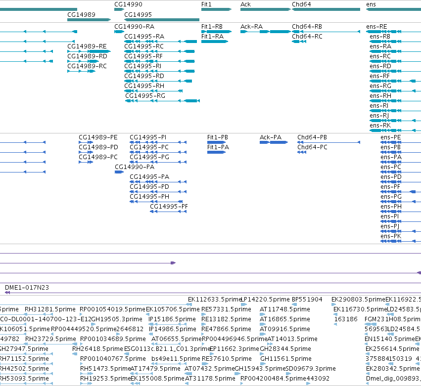Screen dimensions: 421x386
Task: Click protein CG14995-PC
Action: [158, 152]
